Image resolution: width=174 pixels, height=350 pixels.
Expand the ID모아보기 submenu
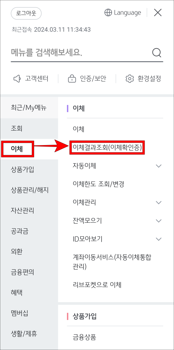click(159, 239)
